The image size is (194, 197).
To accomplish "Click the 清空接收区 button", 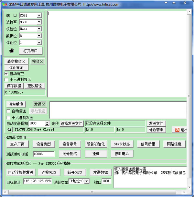I will point(16,62).
